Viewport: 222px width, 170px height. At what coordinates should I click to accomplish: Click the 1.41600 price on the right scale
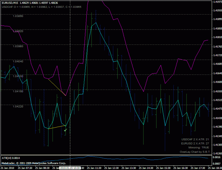tap(217, 82)
